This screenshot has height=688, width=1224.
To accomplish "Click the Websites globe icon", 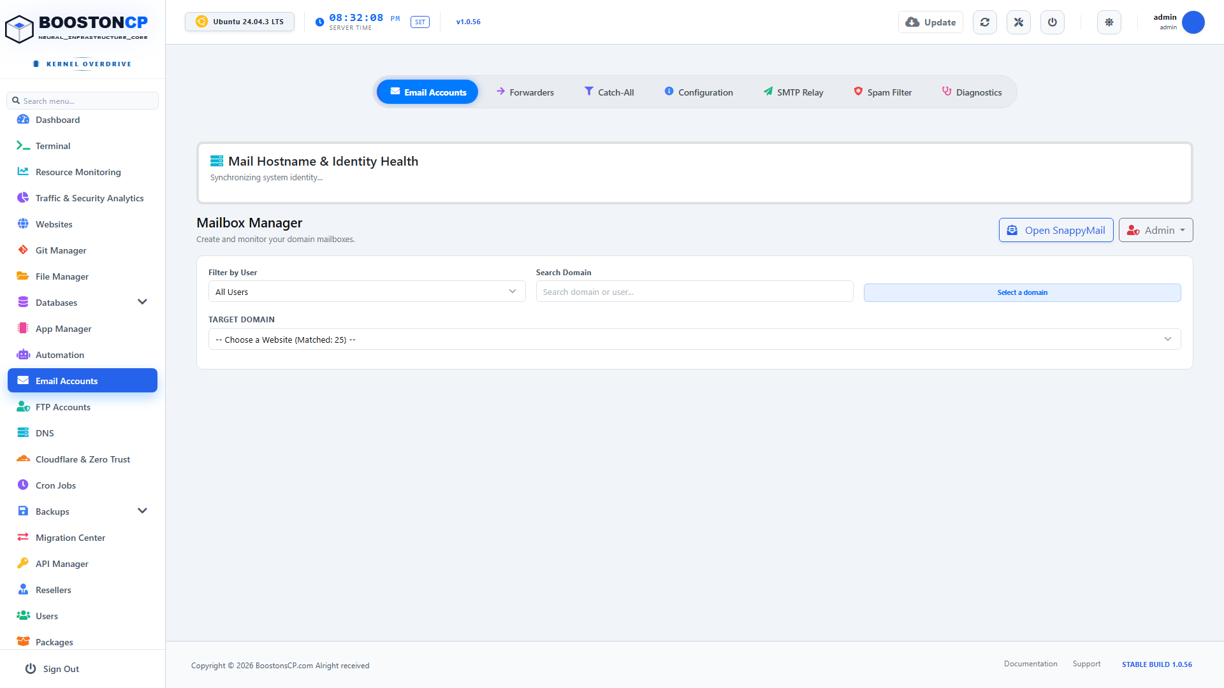I will coord(23,224).
